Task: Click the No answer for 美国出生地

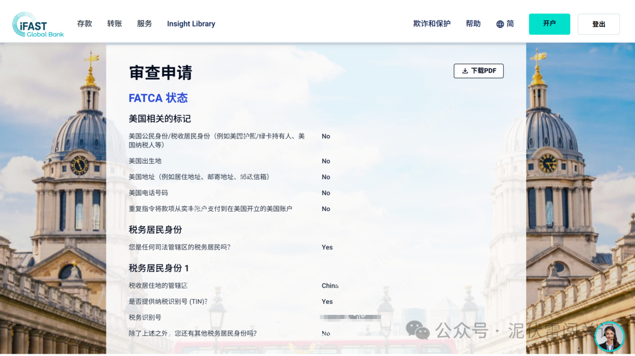Action: [326, 161]
